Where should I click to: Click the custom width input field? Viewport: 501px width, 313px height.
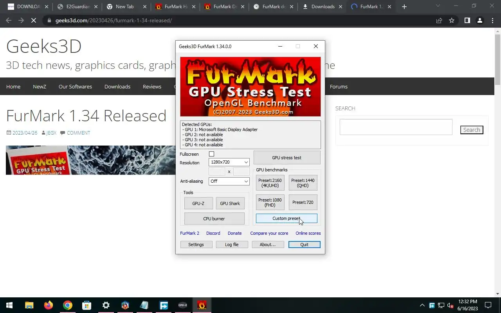(217, 171)
